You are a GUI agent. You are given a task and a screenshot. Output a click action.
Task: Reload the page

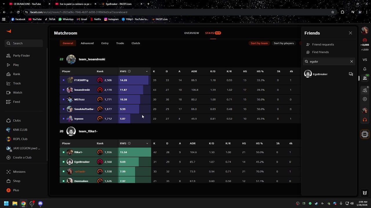pos(18,12)
